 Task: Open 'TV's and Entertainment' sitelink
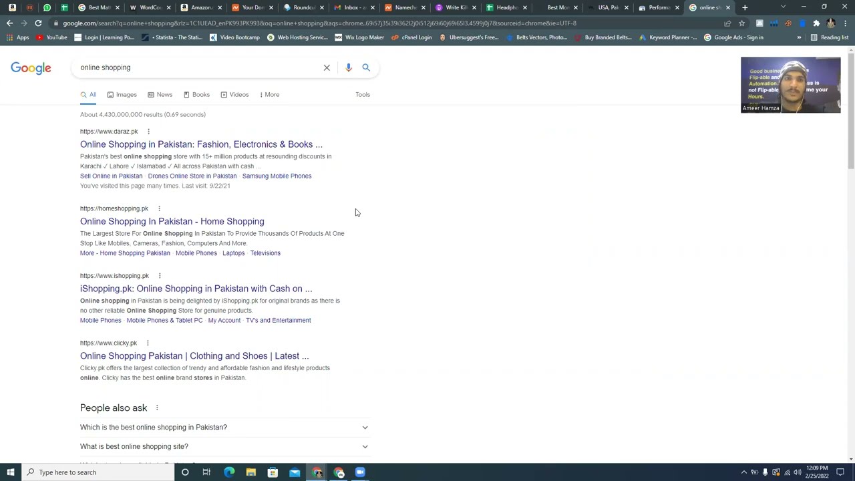pos(278,321)
